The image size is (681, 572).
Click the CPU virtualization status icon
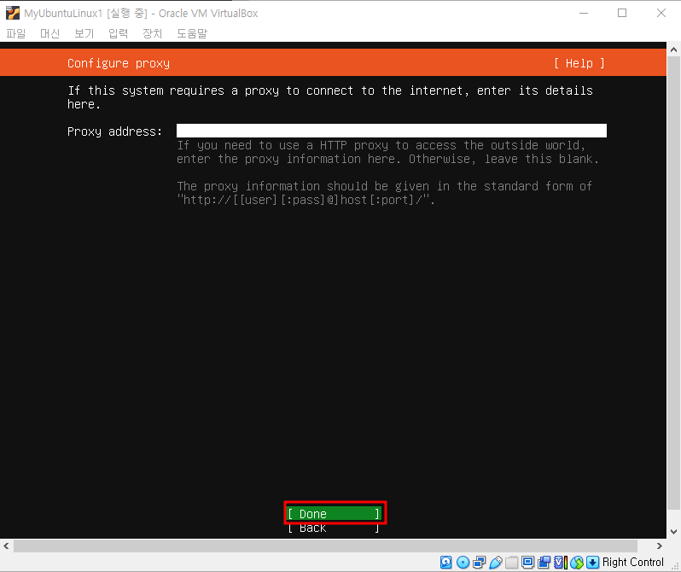point(561,562)
